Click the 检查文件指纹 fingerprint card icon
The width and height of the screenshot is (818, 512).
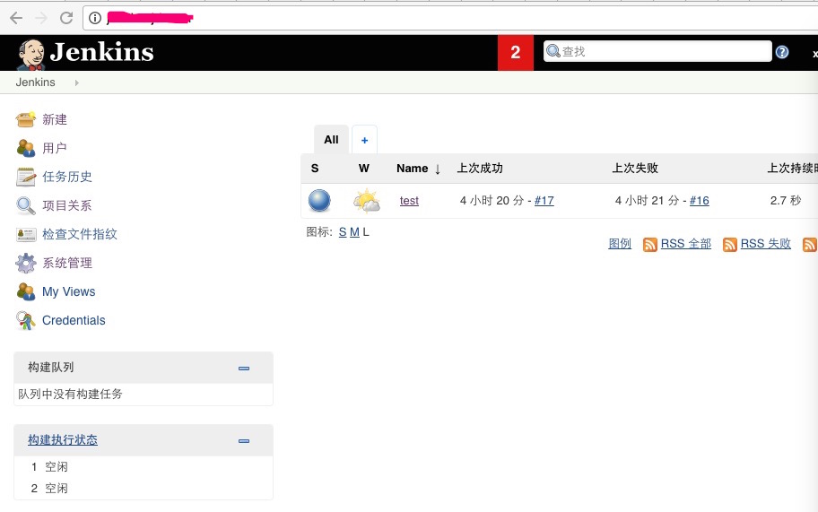click(x=25, y=234)
